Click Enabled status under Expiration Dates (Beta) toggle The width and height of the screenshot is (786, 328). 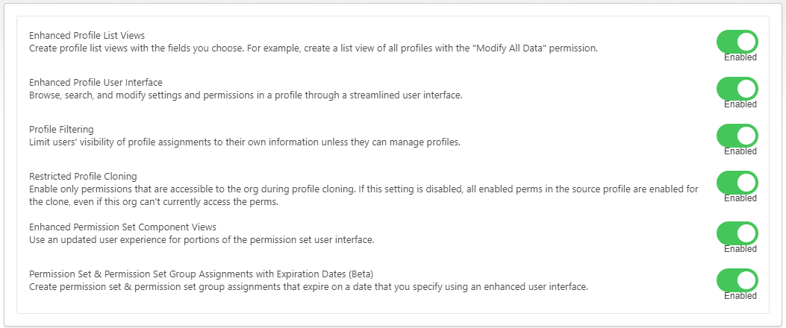click(740, 296)
